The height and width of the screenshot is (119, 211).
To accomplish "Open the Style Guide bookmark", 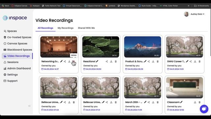I will 148,6.
